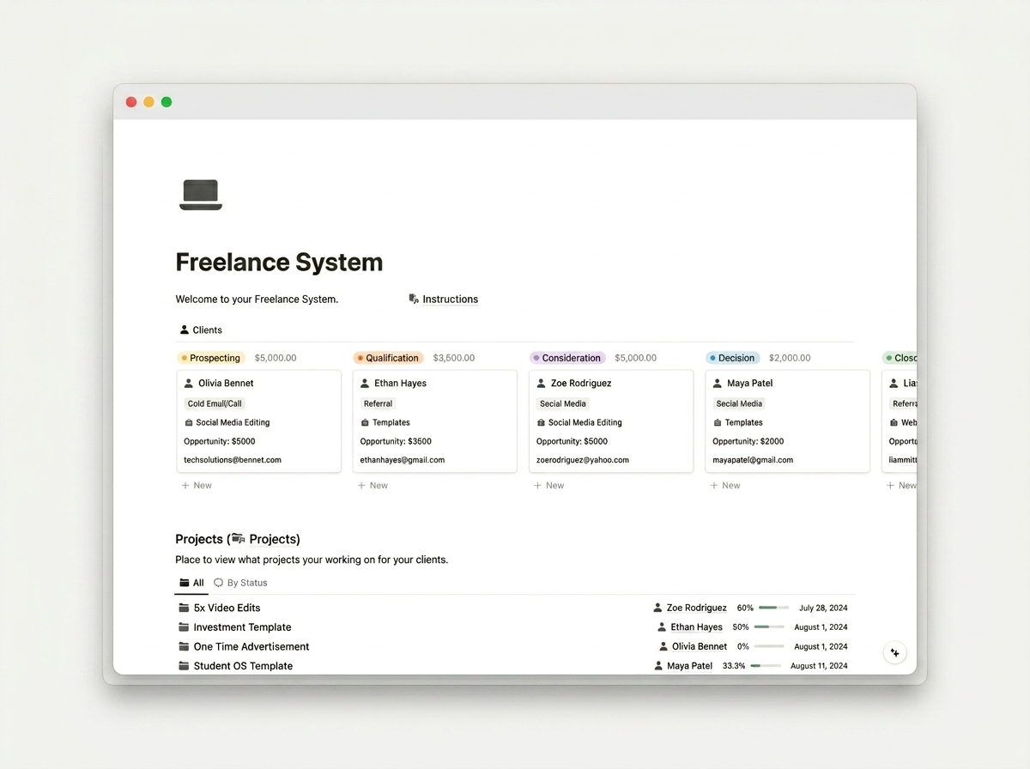Click the Consideration status tag

tap(567, 358)
